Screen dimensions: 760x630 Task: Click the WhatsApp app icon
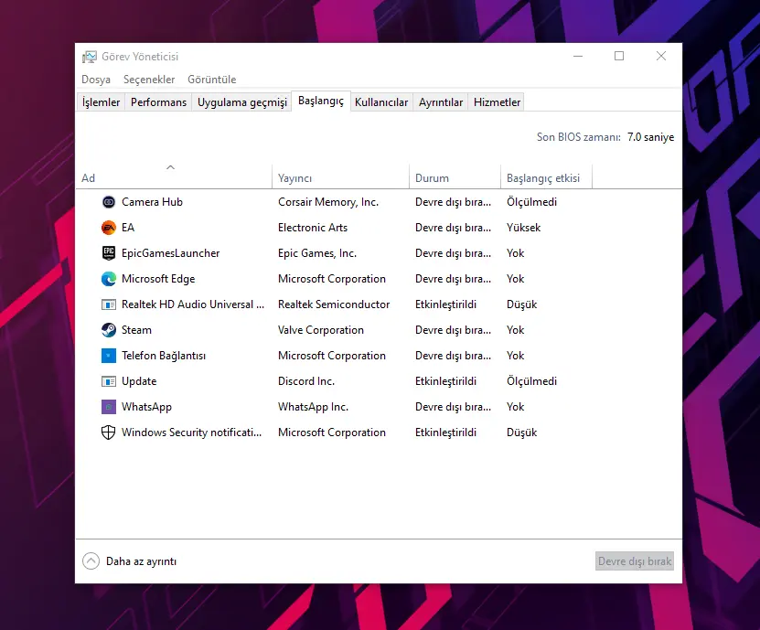coord(109,407)
